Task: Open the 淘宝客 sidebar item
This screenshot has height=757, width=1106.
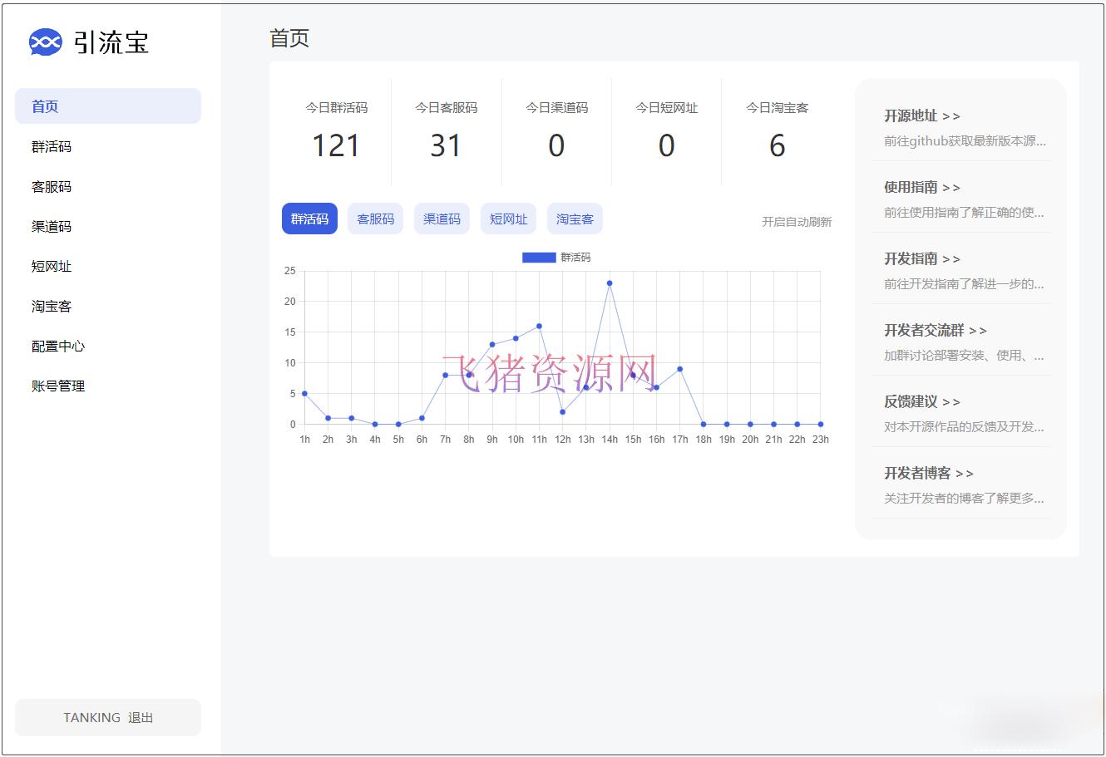Action: [52, 307]
